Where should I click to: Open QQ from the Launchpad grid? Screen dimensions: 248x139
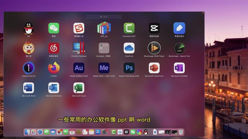[x=28, y=28]
